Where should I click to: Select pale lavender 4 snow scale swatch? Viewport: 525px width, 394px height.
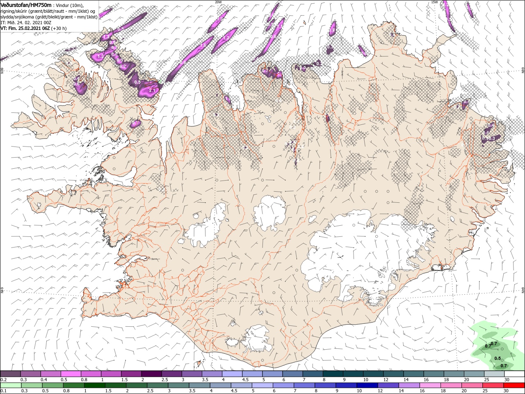click(232, 374)
